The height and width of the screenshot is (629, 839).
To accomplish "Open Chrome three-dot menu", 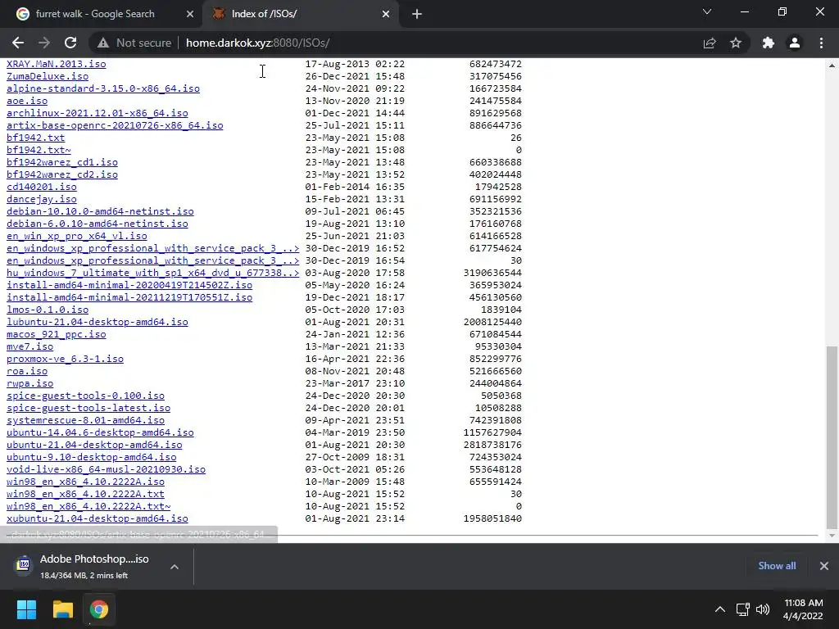I will [x=821, y=43].
